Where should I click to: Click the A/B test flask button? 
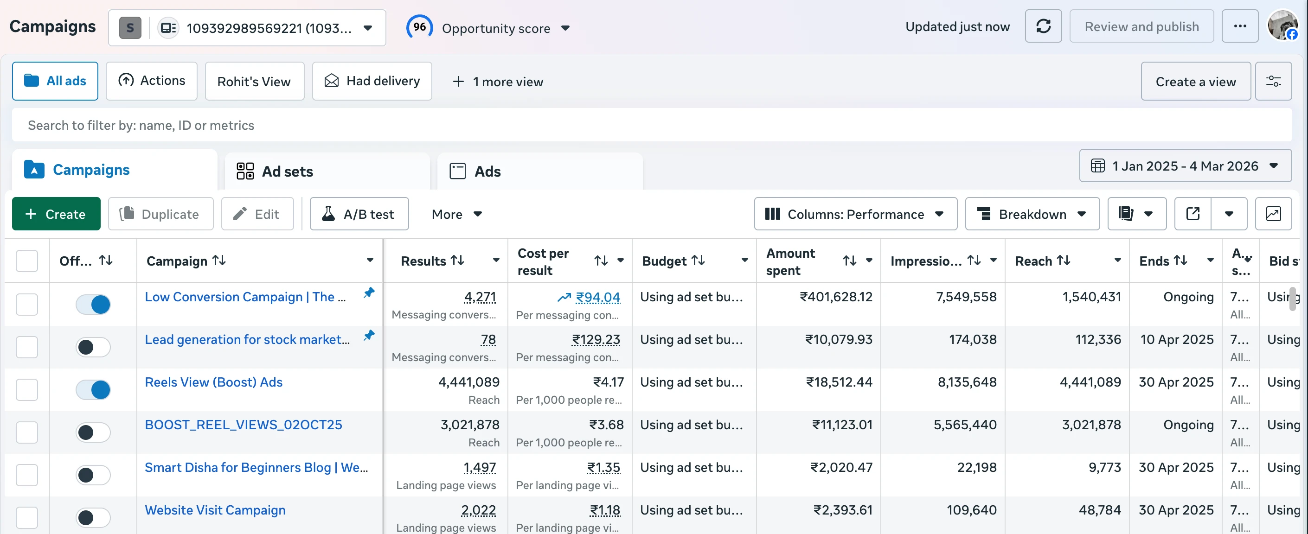[x=359, y=214]
